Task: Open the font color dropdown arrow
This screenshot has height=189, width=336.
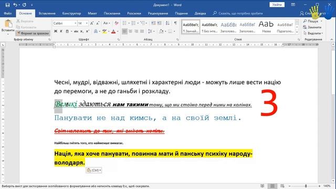Action: pyautogui.click(x=118, y=31)
